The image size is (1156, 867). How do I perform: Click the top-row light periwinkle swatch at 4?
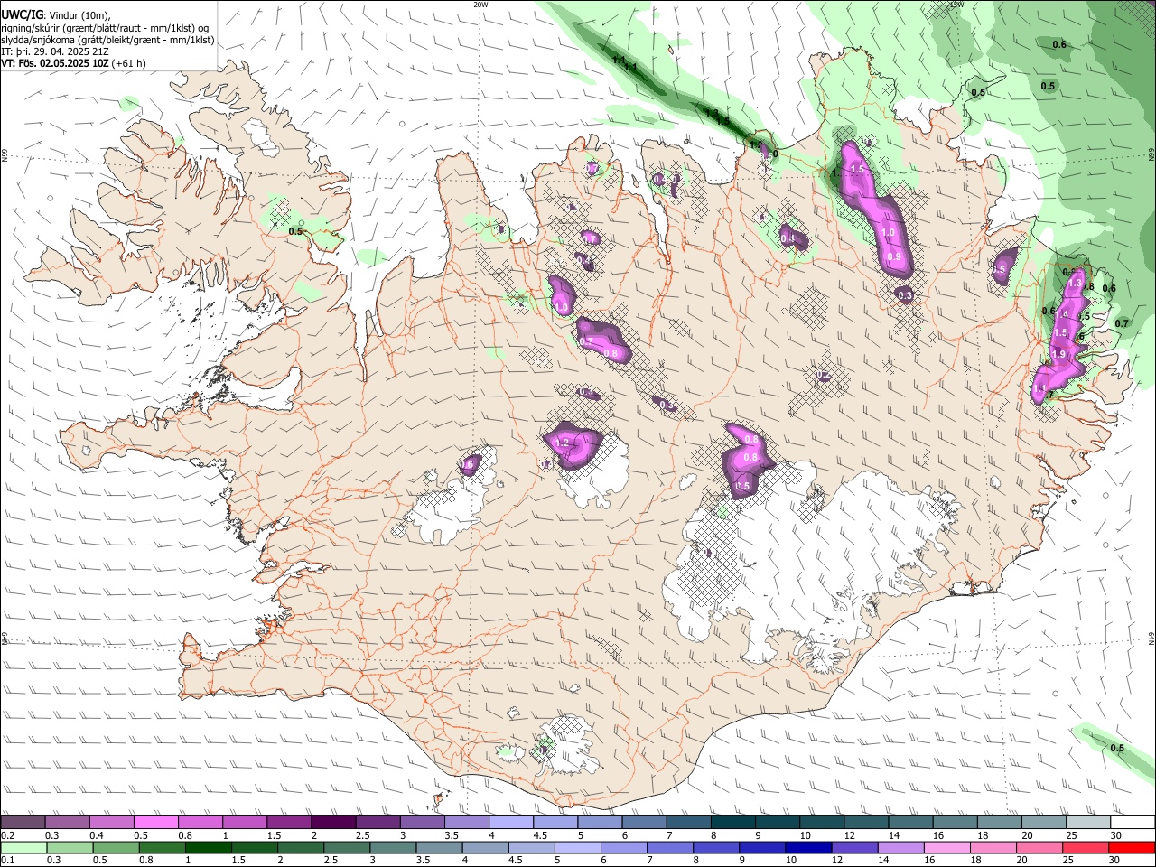[510, 823]
